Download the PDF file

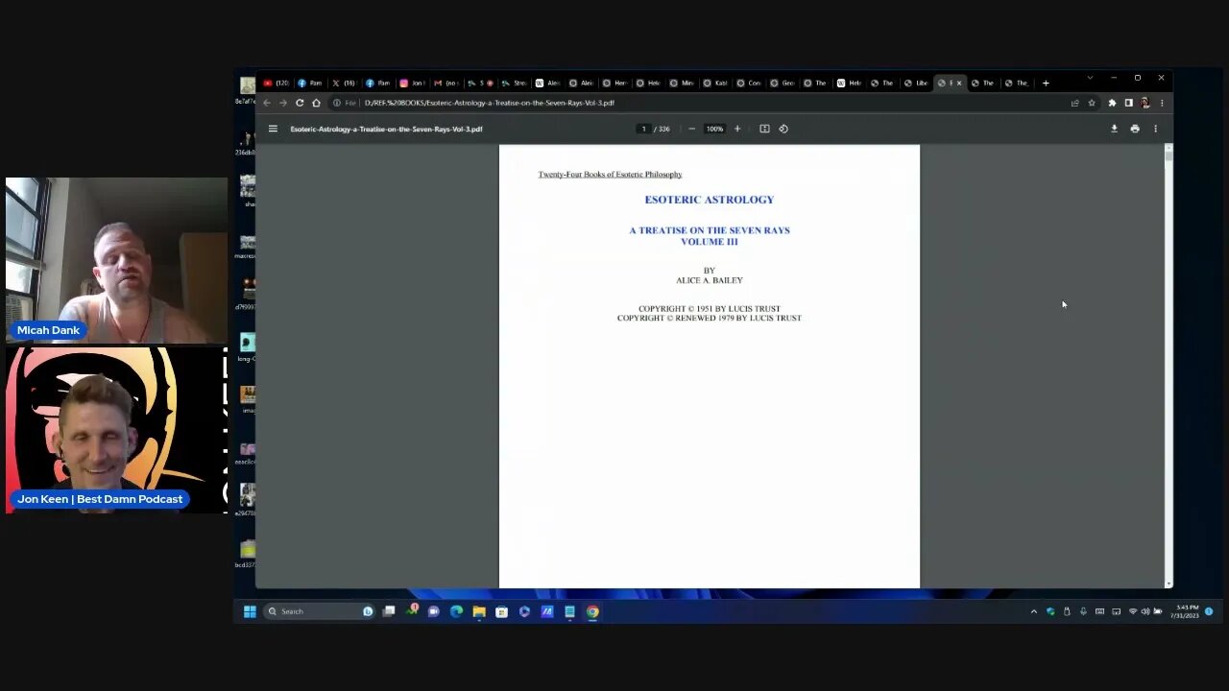[x=1114, y=129]
